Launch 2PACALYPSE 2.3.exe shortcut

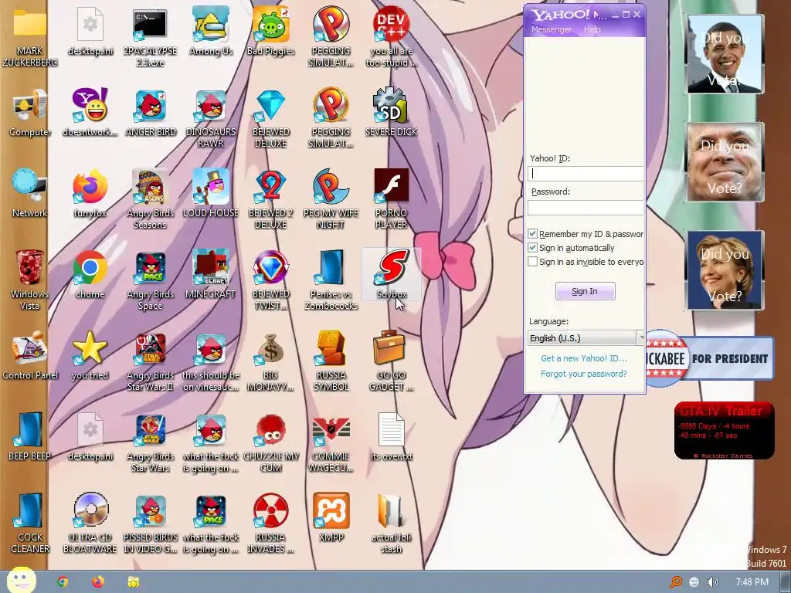150,38
